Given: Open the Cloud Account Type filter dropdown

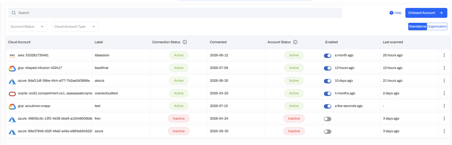Looking at the screenshot, I should pos(75,27).
